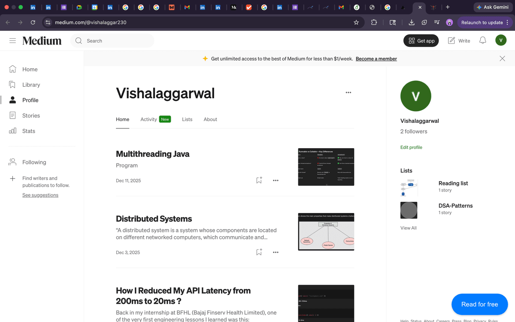Click the plus icon to find writers
This screenshot has width=515, height=322.
[x=12, y=178]
